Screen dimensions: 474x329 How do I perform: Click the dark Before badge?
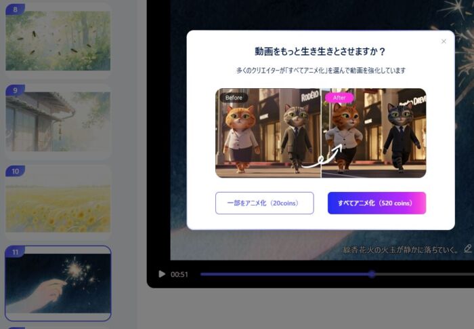coord(234,98)
